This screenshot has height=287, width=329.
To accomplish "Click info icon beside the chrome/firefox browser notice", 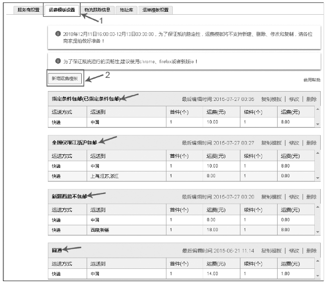I will (58, 61).
